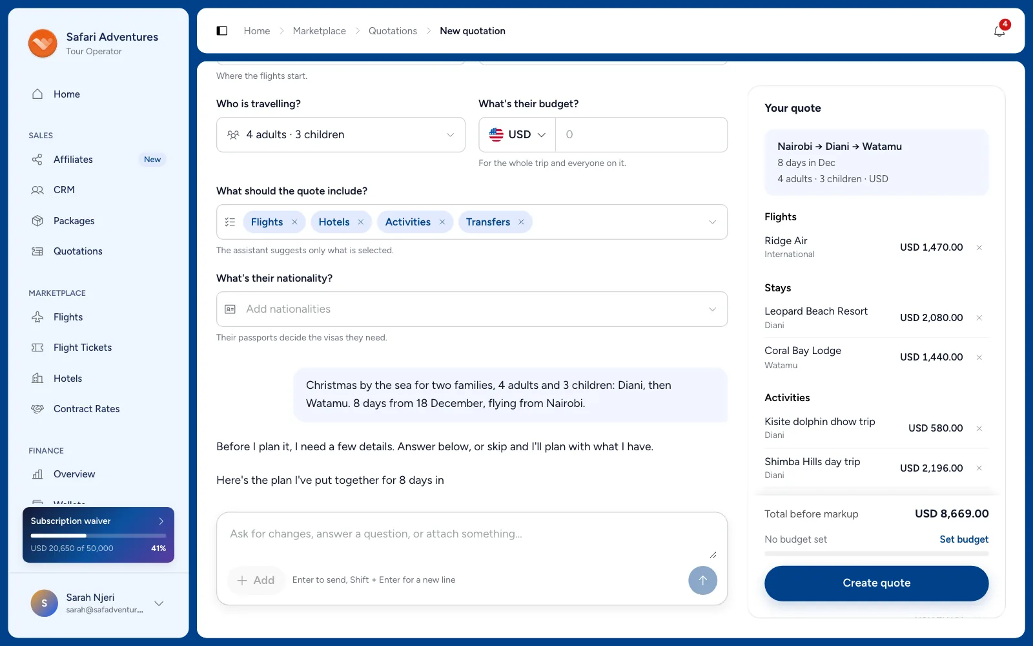Click the Add attachment button
This screenshot has height=646, width=1033.
(x=256, y=580)
